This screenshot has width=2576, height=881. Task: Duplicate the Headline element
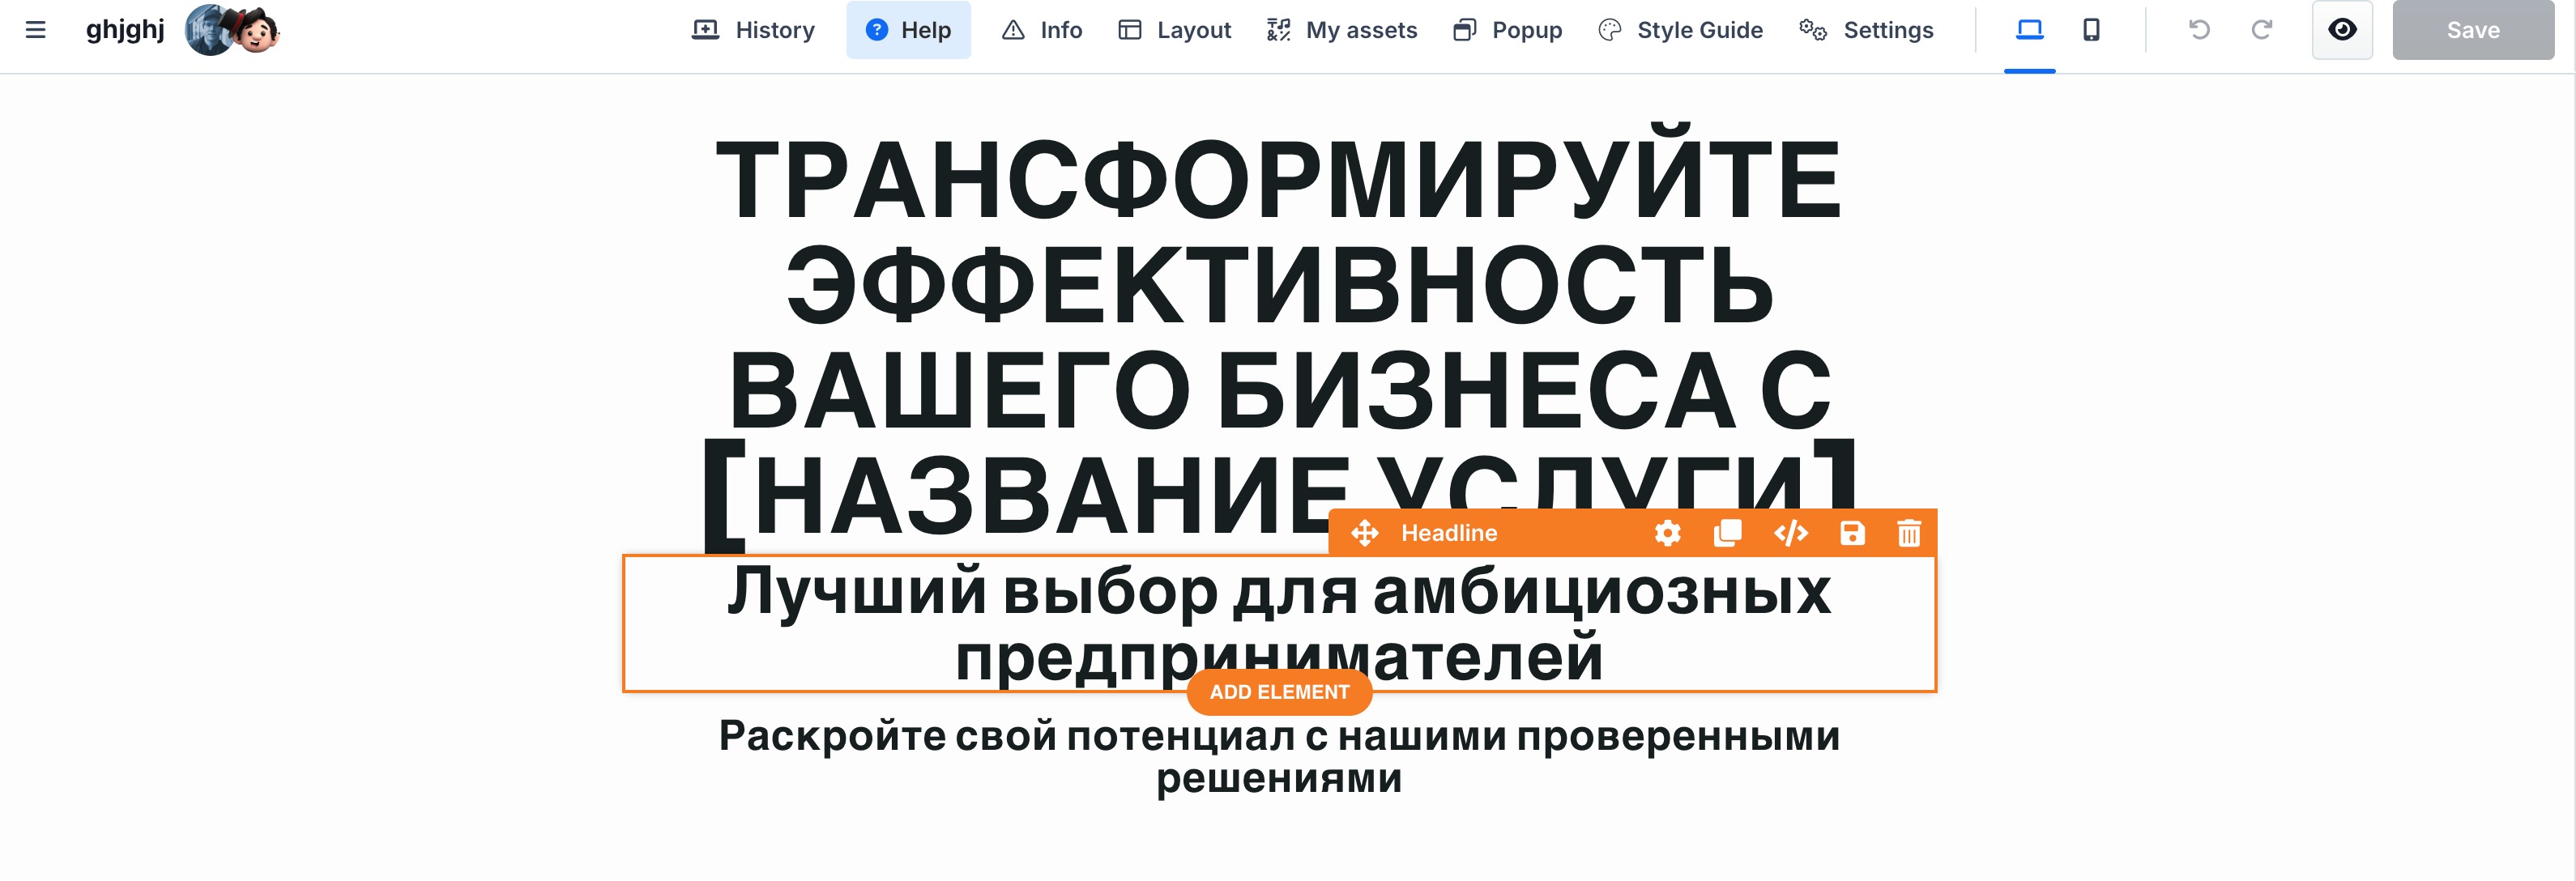[1728, 533]
